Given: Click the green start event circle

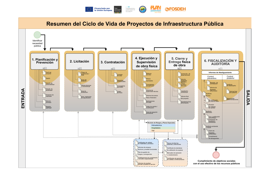Looking at the screenshot, I should coord(37,35).
